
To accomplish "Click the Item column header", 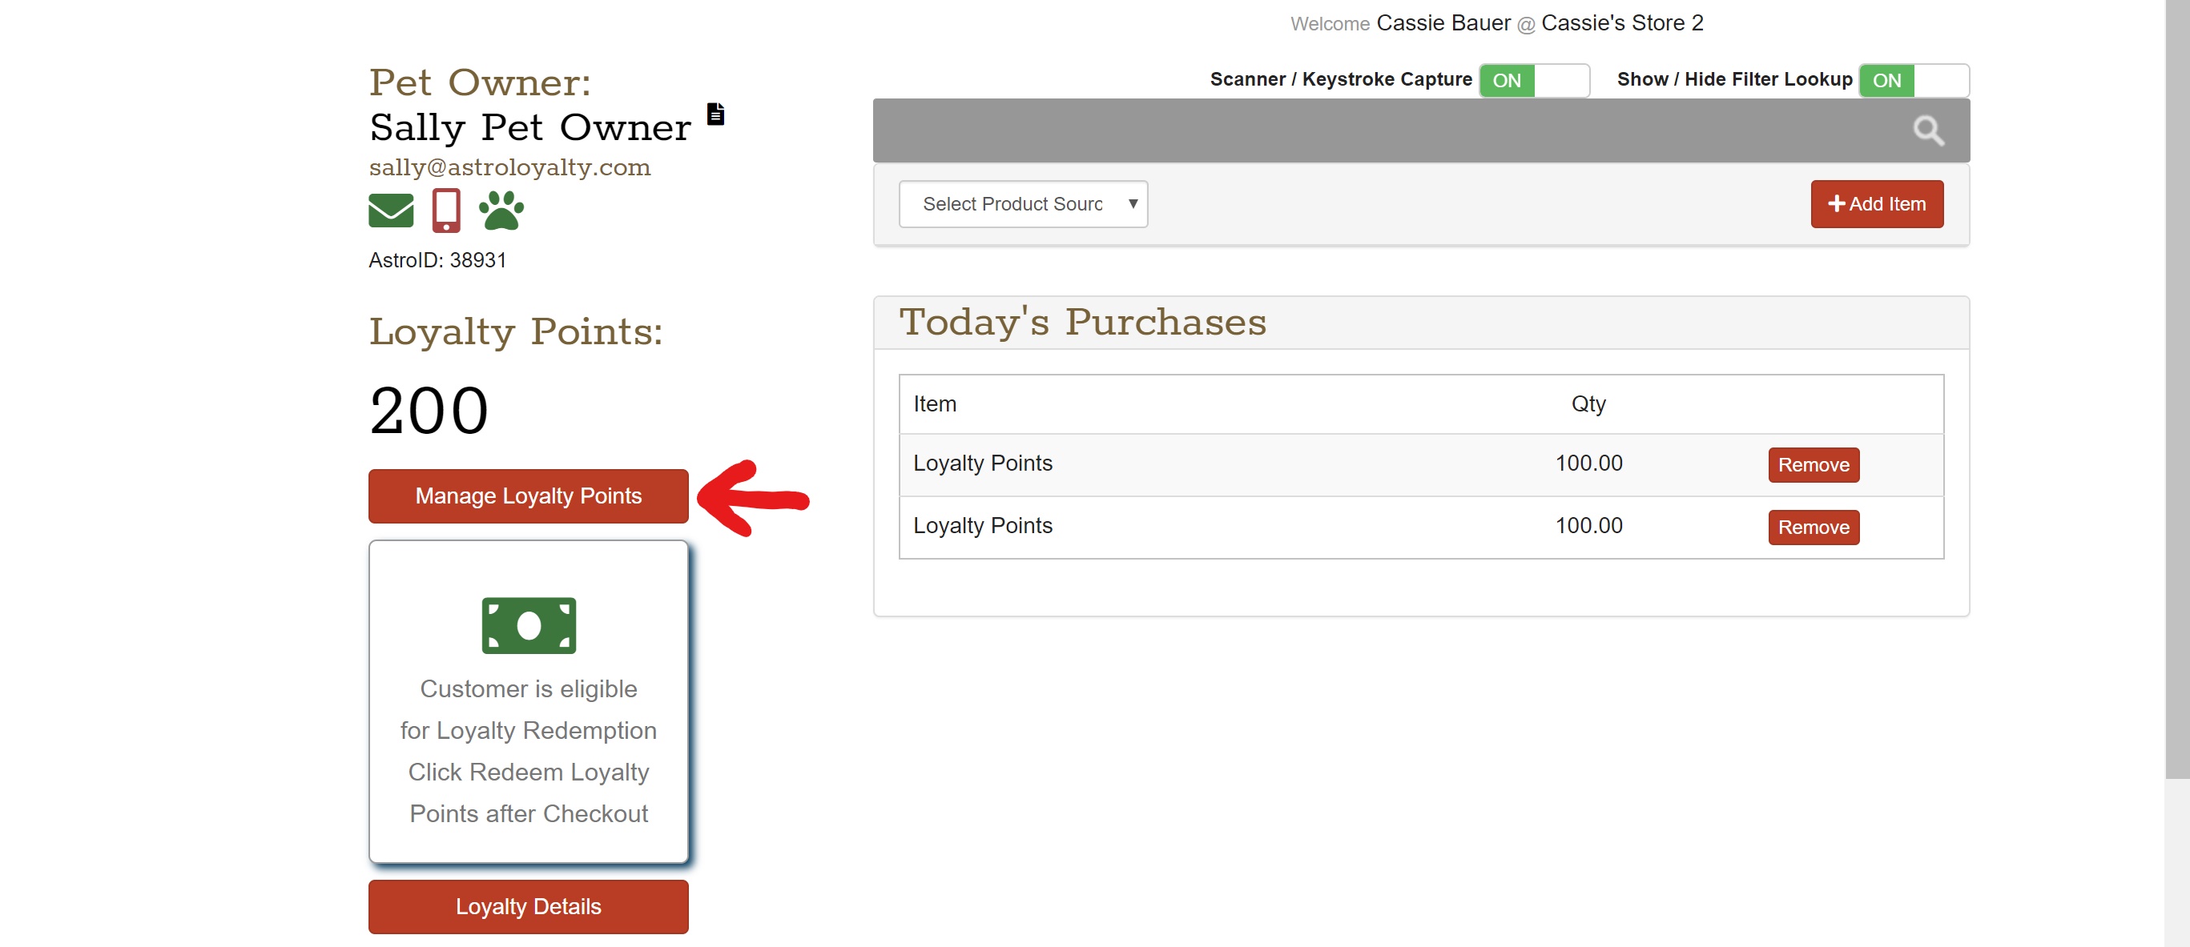I will 934,404.
